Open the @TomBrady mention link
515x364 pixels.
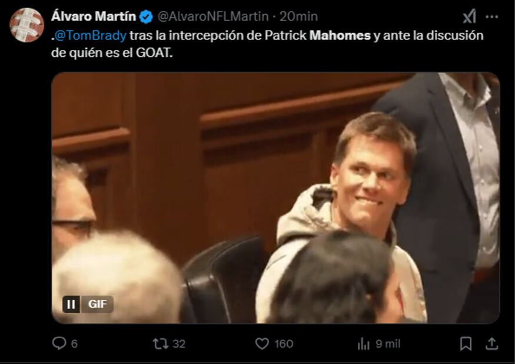(x=90, y=35)
